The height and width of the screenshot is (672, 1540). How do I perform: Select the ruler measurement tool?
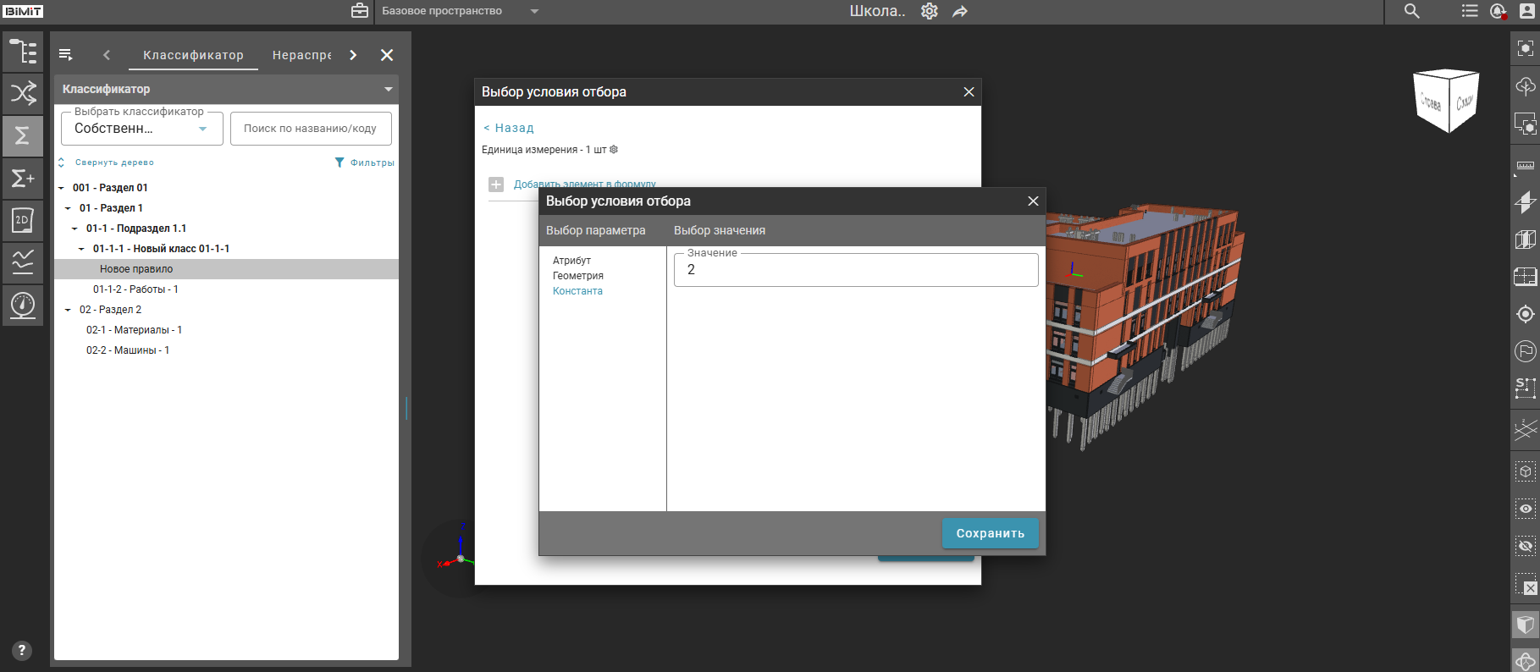click(1525, 166)
